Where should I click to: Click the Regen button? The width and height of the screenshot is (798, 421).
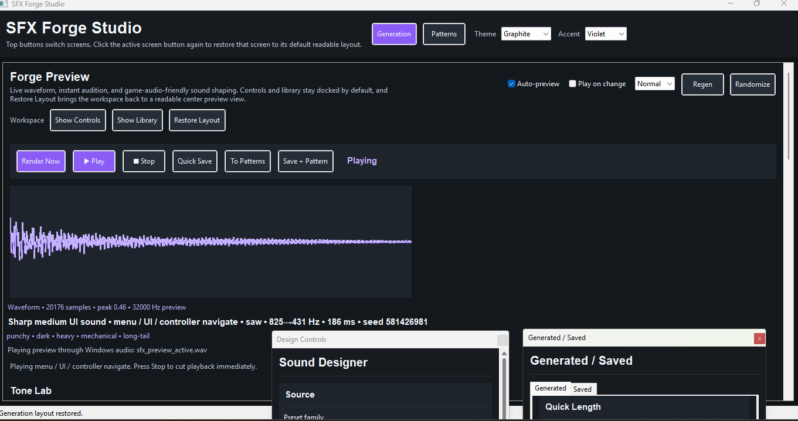702,84
